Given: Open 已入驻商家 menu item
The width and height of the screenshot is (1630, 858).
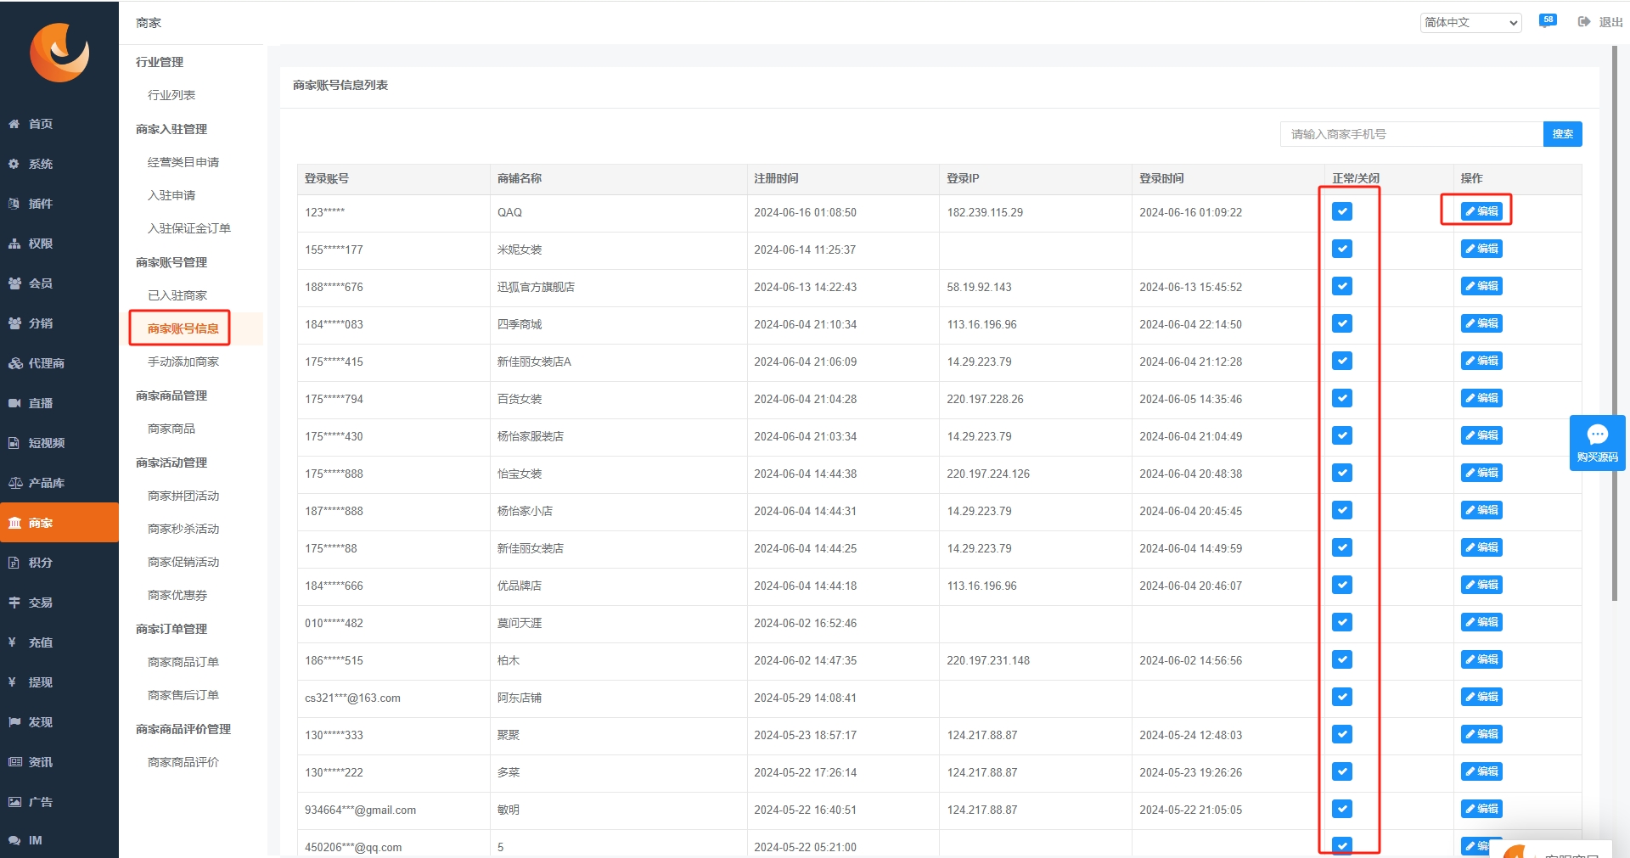Looking at the screenshot, I should (177, 295).
